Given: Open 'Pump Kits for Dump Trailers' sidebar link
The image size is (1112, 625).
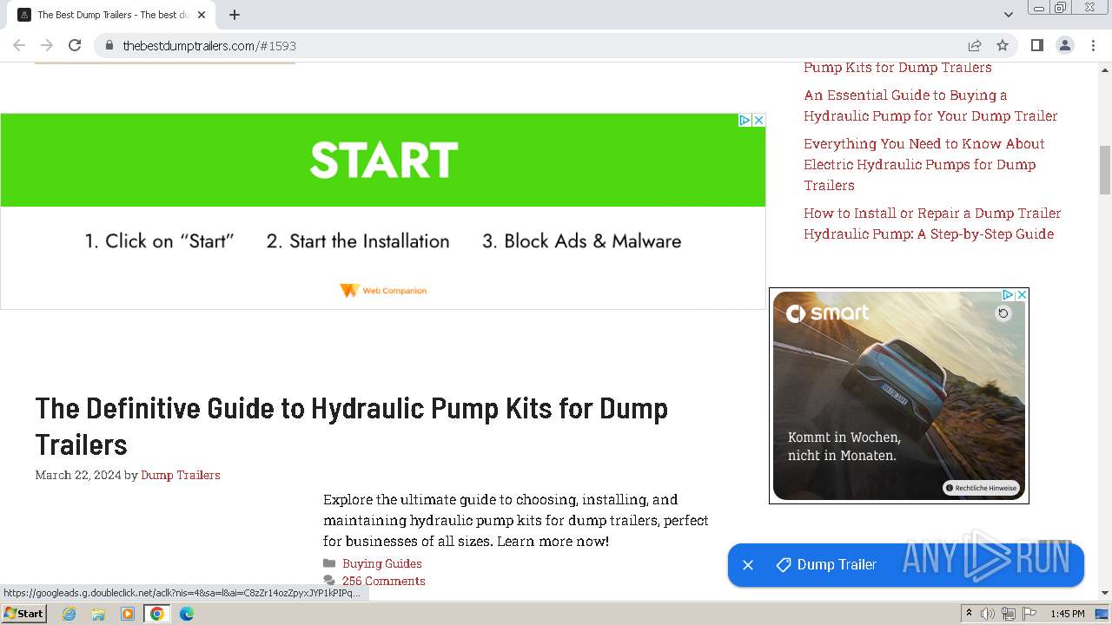Looking at the screenshot, I should pyautogui.click(x=897, y=67).
